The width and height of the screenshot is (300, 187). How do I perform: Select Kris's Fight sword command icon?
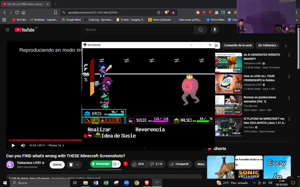coord(88,120)
